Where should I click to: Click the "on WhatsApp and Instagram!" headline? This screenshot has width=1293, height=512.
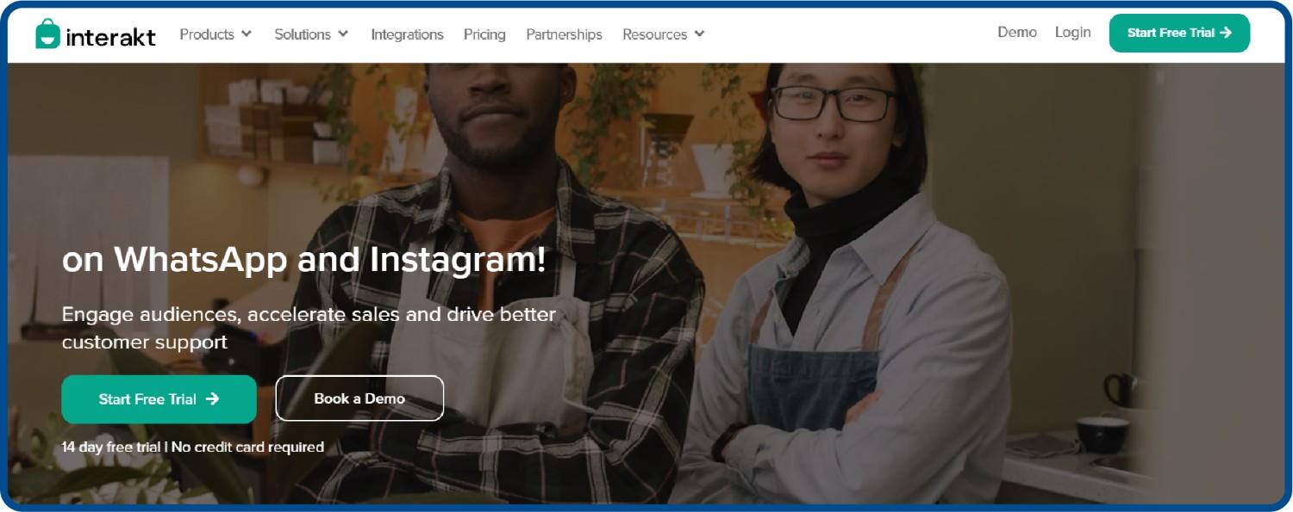tap(303, 259)
